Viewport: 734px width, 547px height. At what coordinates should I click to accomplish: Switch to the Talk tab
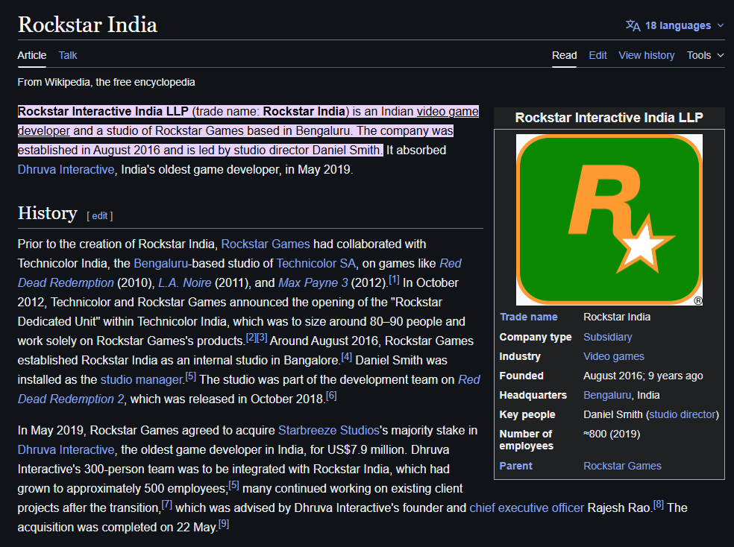[67, 55]
